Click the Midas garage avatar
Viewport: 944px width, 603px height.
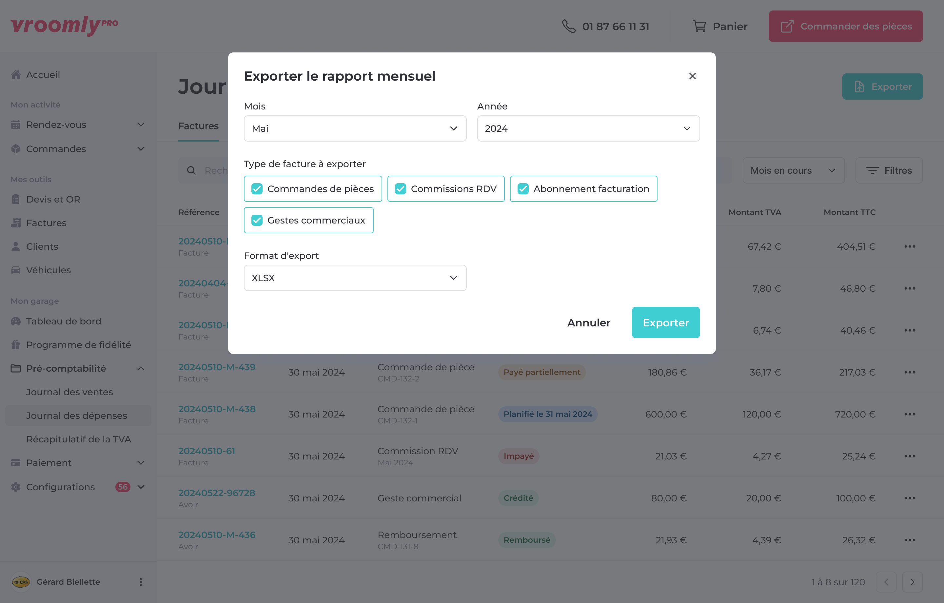pos(21,582)
